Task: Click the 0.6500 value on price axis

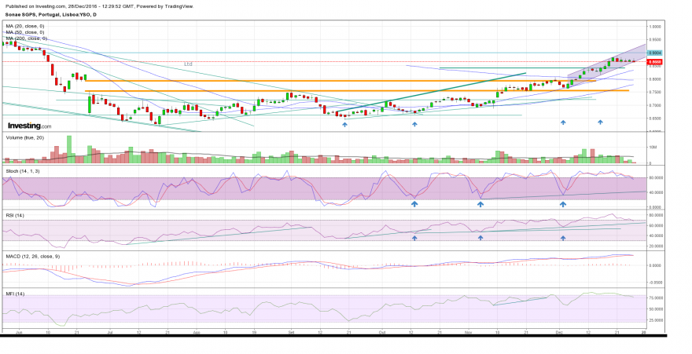Action: [655, 119]
